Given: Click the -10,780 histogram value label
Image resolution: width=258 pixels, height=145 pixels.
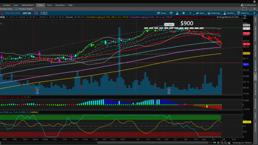Looking at the screenshot, I should (x=23, y=97).
